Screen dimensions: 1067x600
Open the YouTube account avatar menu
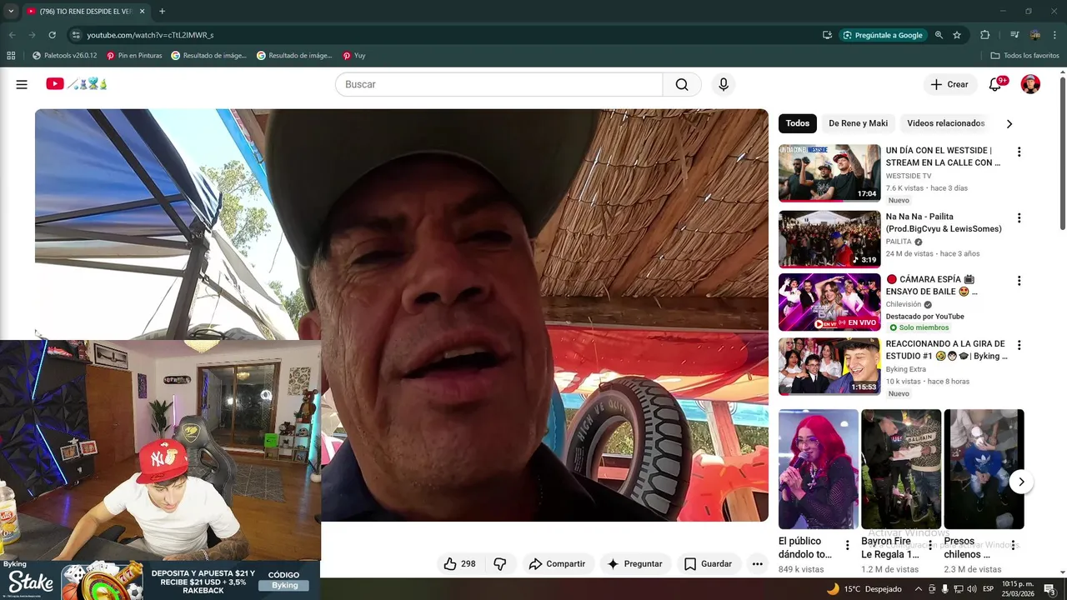point(1031,84)
